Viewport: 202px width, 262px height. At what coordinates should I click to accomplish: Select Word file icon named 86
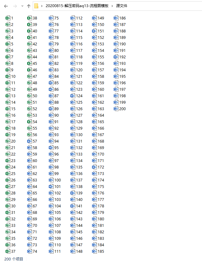pyautogui.click(x=51, y=89)
